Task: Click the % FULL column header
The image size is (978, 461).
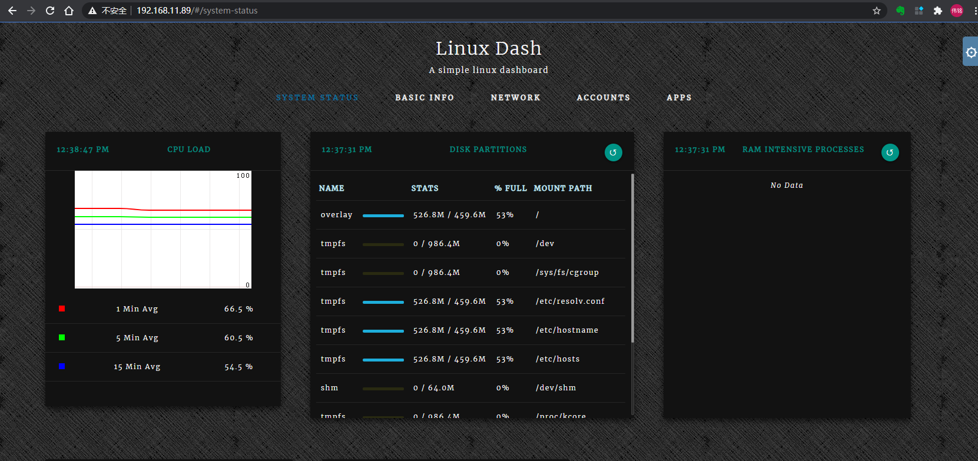Action: (x=510, y=188)
